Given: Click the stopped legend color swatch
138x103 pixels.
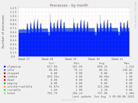Looking at the screenshot, I should pyautogui.click(x=5, y=73).
